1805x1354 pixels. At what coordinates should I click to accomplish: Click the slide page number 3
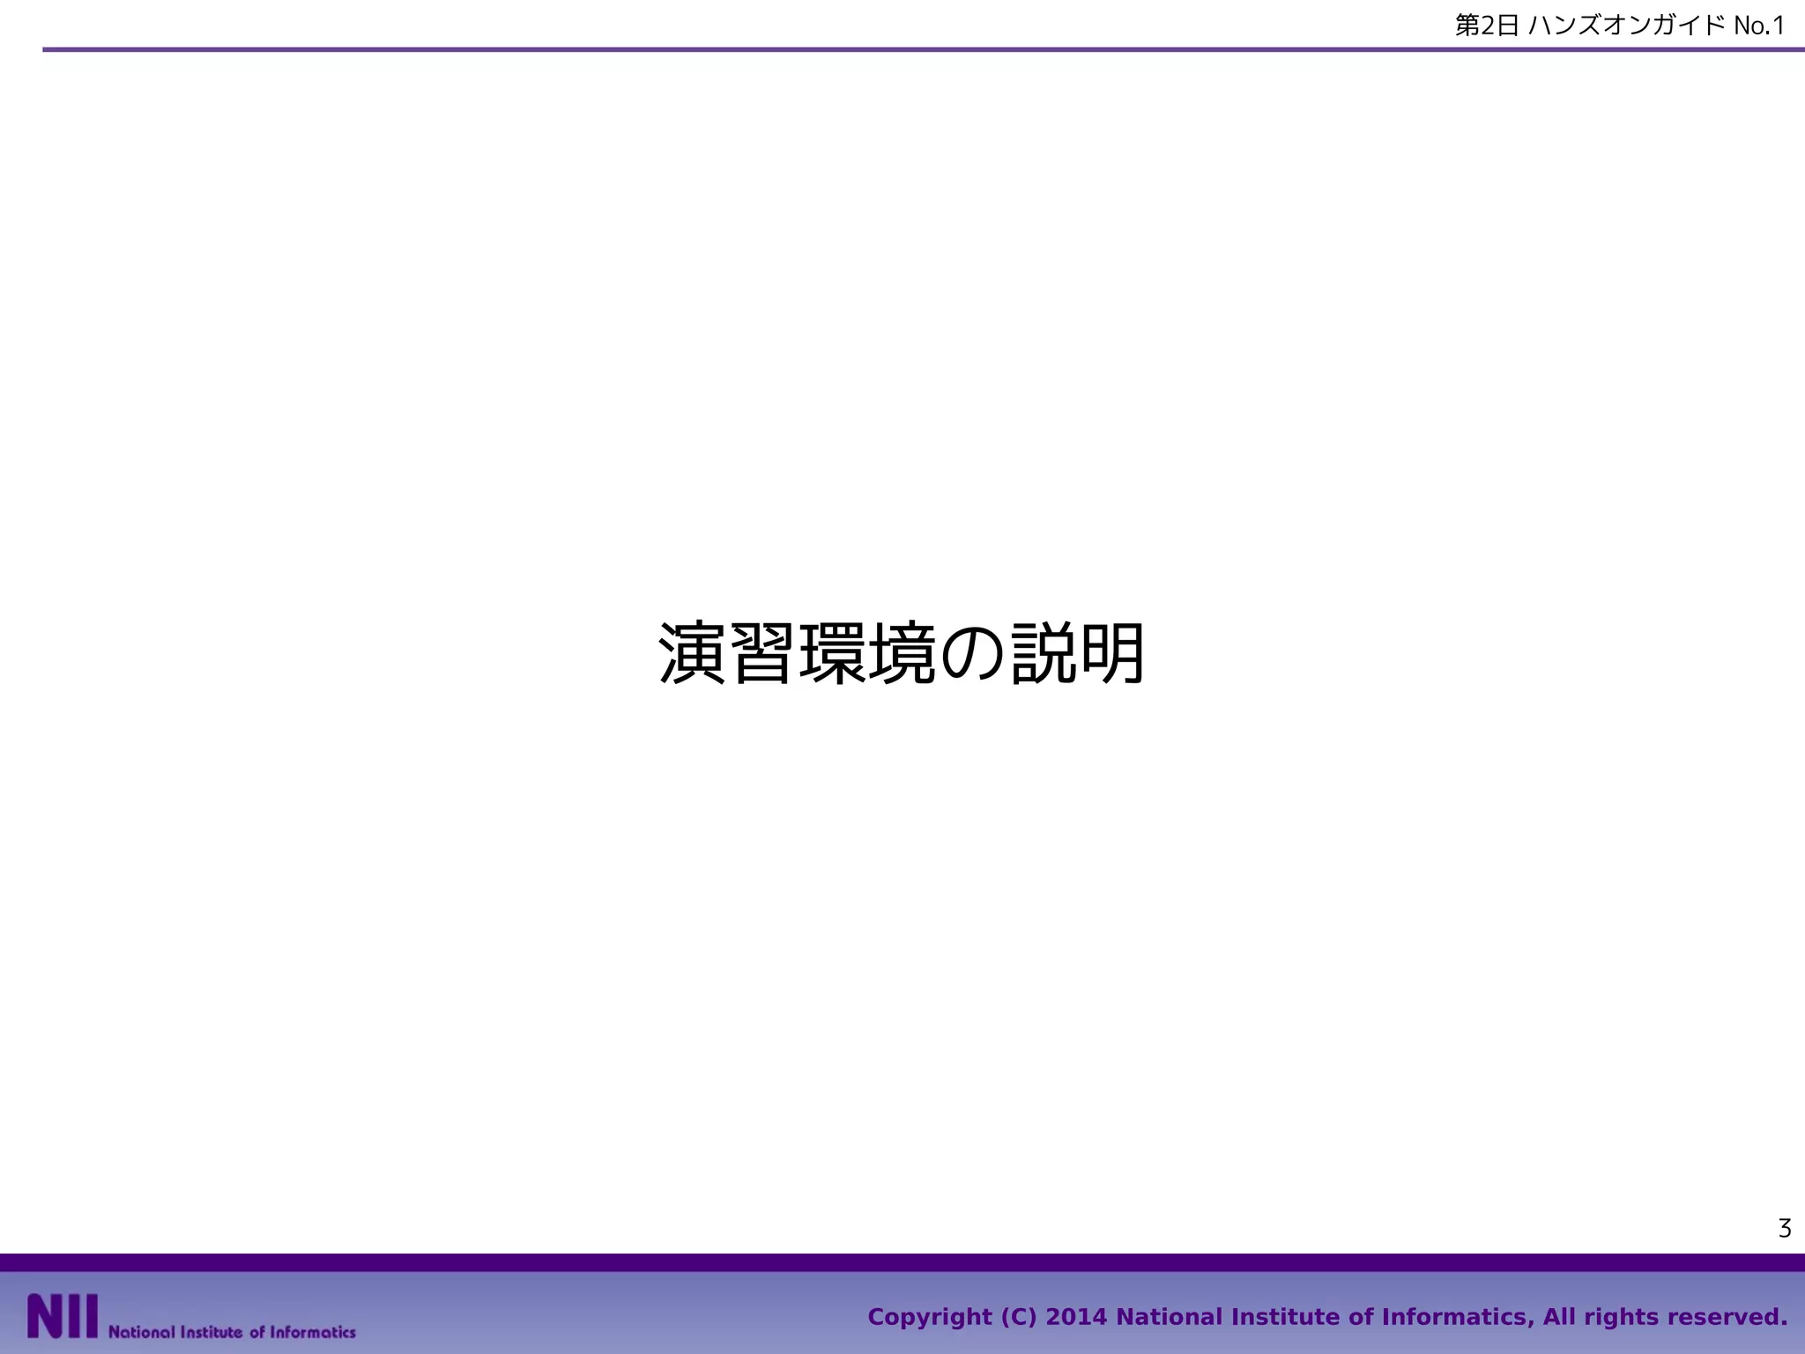point(1785,1228)
